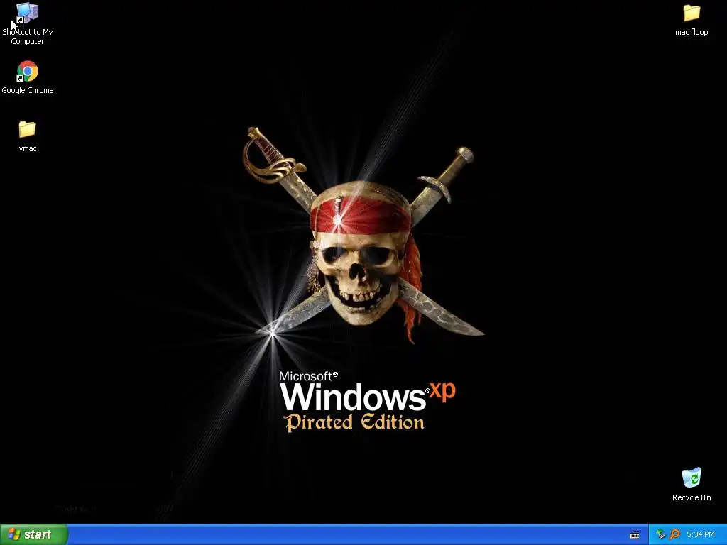This screenshot has width=727, height=545.
Task: Click the "Google Chrome" label text
Action: [28, 90]
